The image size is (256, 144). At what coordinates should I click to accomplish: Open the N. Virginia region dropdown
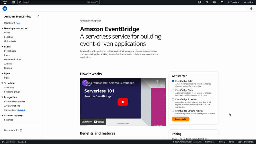(x=233, y=2)
